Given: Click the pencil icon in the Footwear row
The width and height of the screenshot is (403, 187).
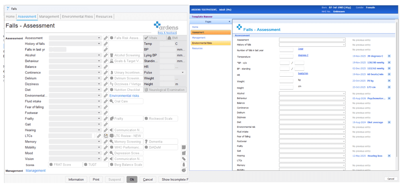Looking at the screenshot, I should click(106, 113).
